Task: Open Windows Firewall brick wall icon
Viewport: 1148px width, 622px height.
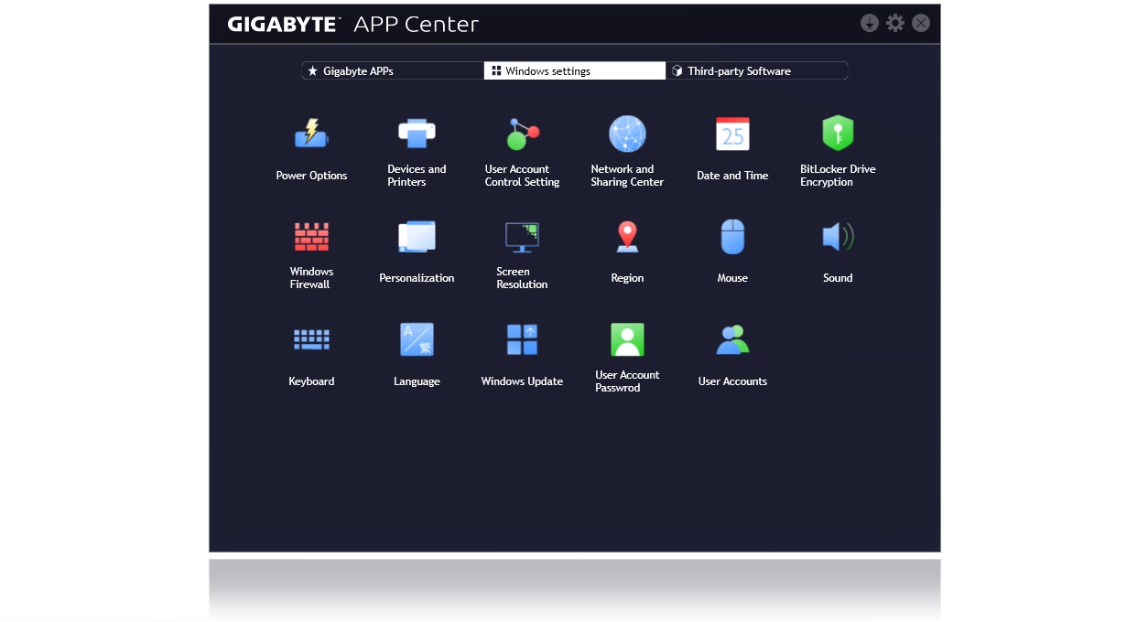Action: (311, 237)
